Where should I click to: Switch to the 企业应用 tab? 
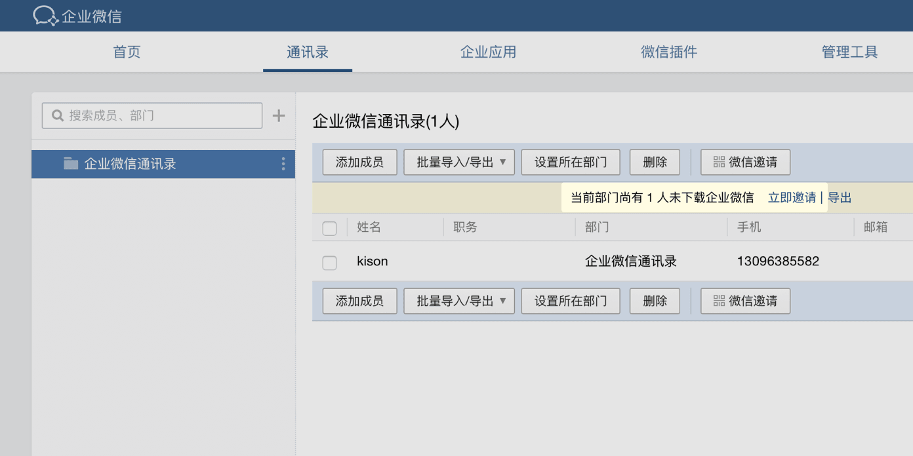pyautogui.click(x=488, y=52)
